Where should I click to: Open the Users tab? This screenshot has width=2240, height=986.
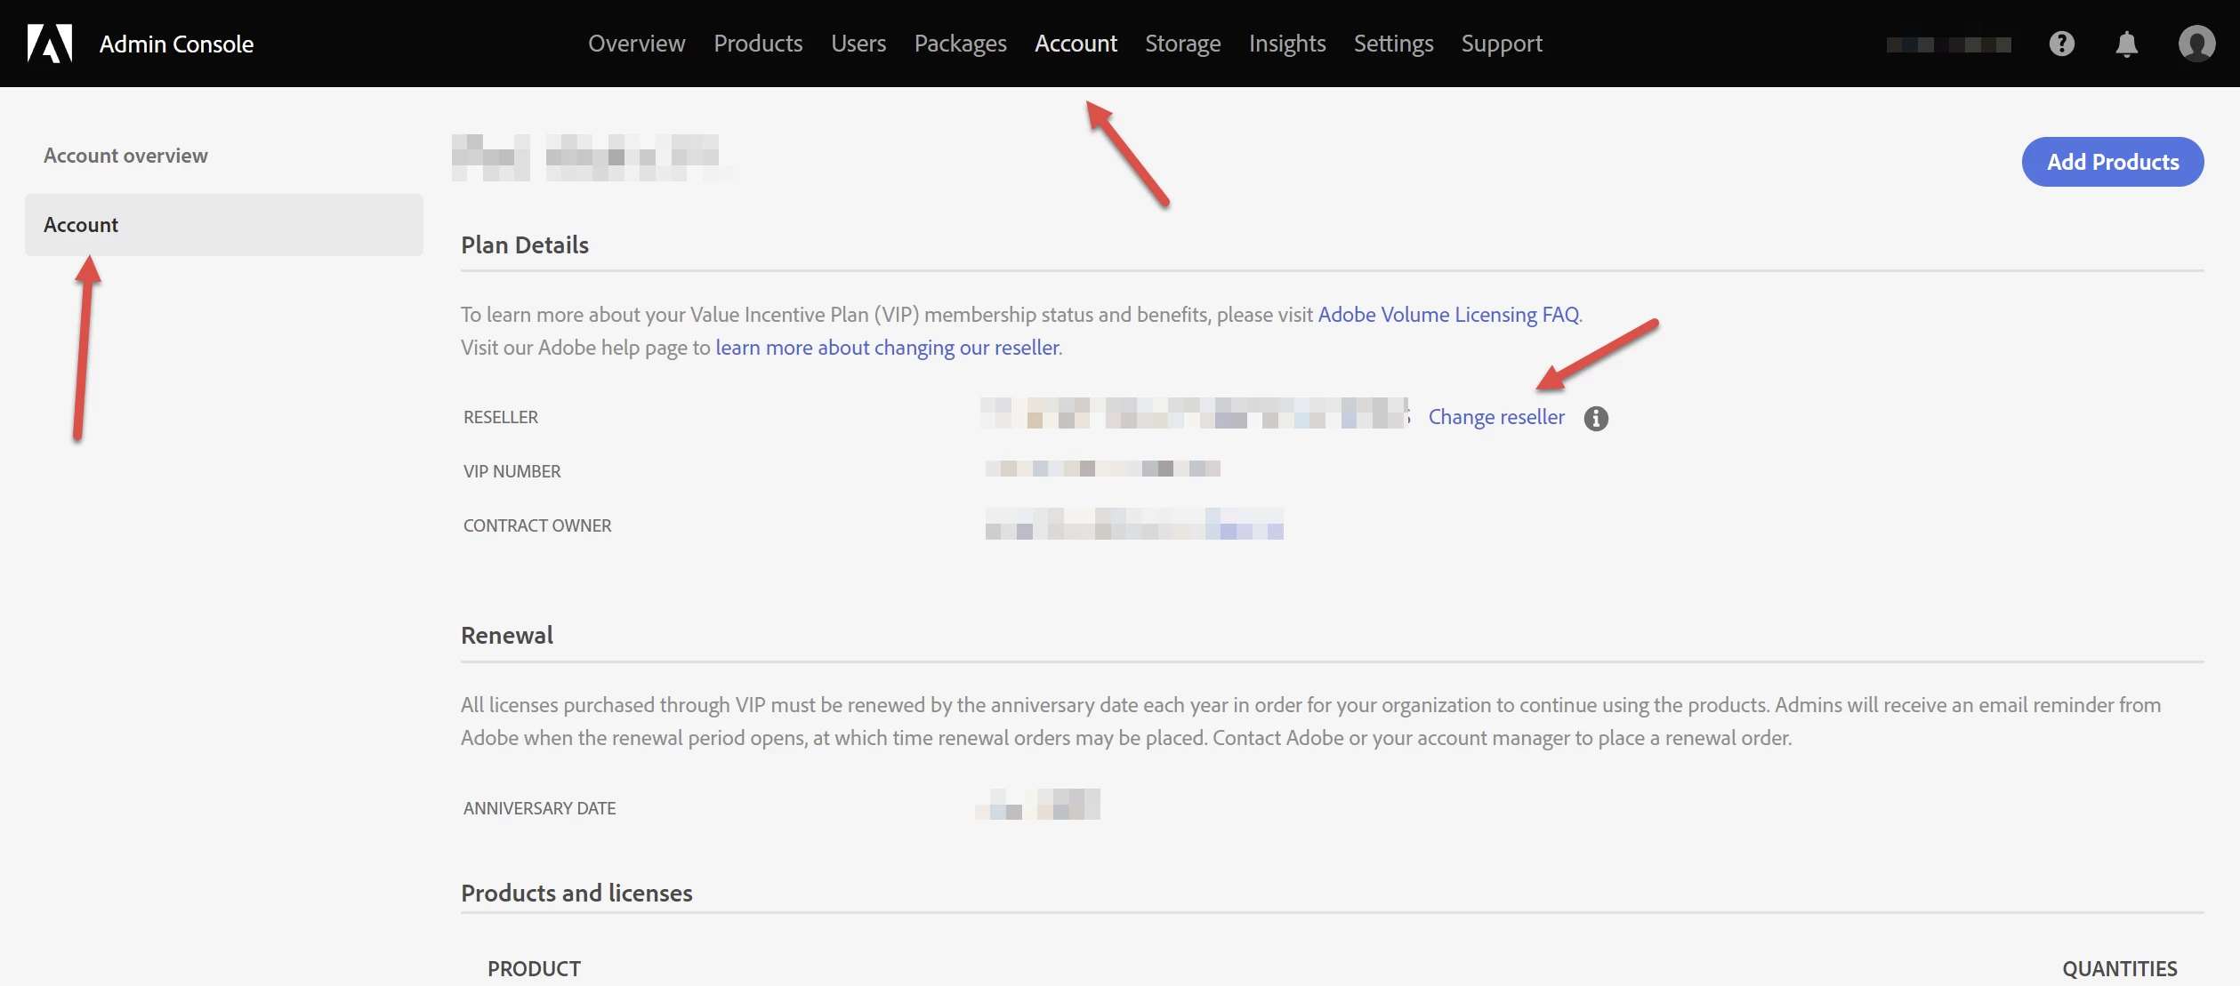point(858,44)
